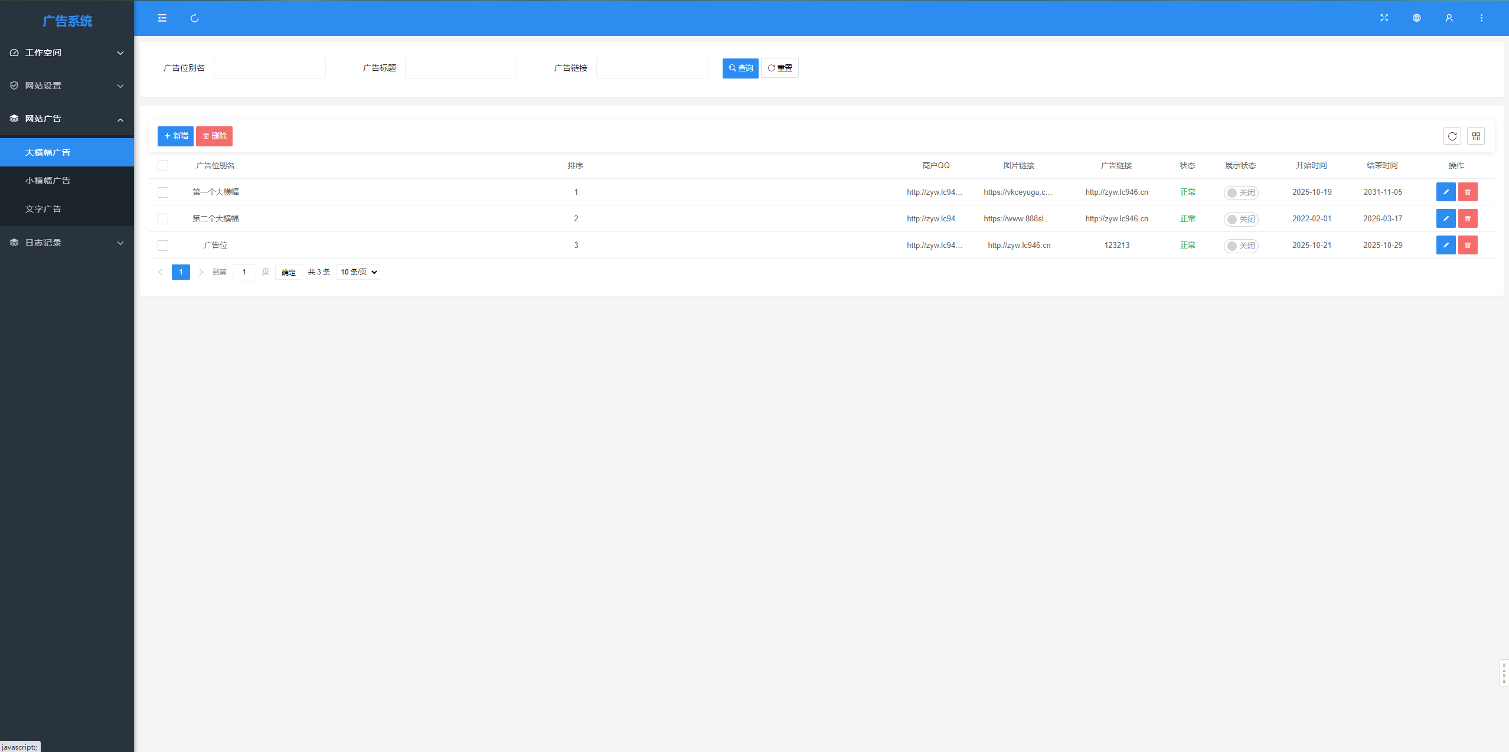The width and height of the screenshot is (1509, 752).
Task: Click the header refresh icon
Action: pyautogui.click(x=194, y=18)
